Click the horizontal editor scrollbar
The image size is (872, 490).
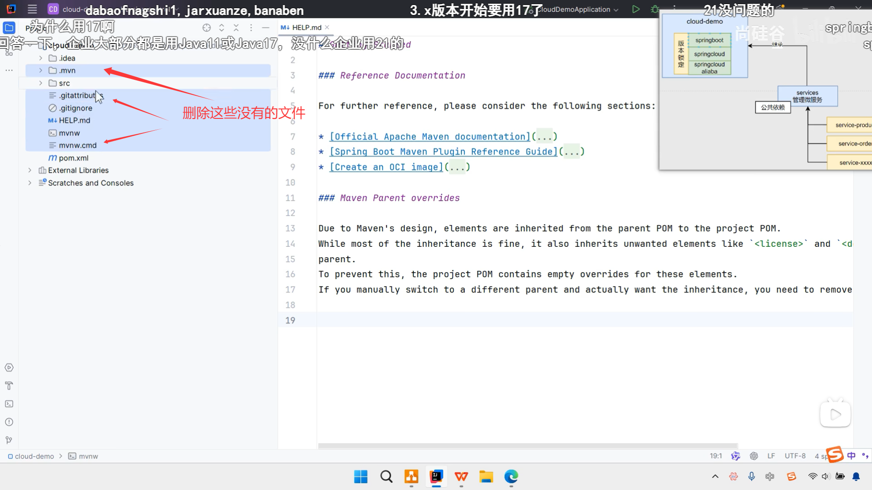point(527,446)
